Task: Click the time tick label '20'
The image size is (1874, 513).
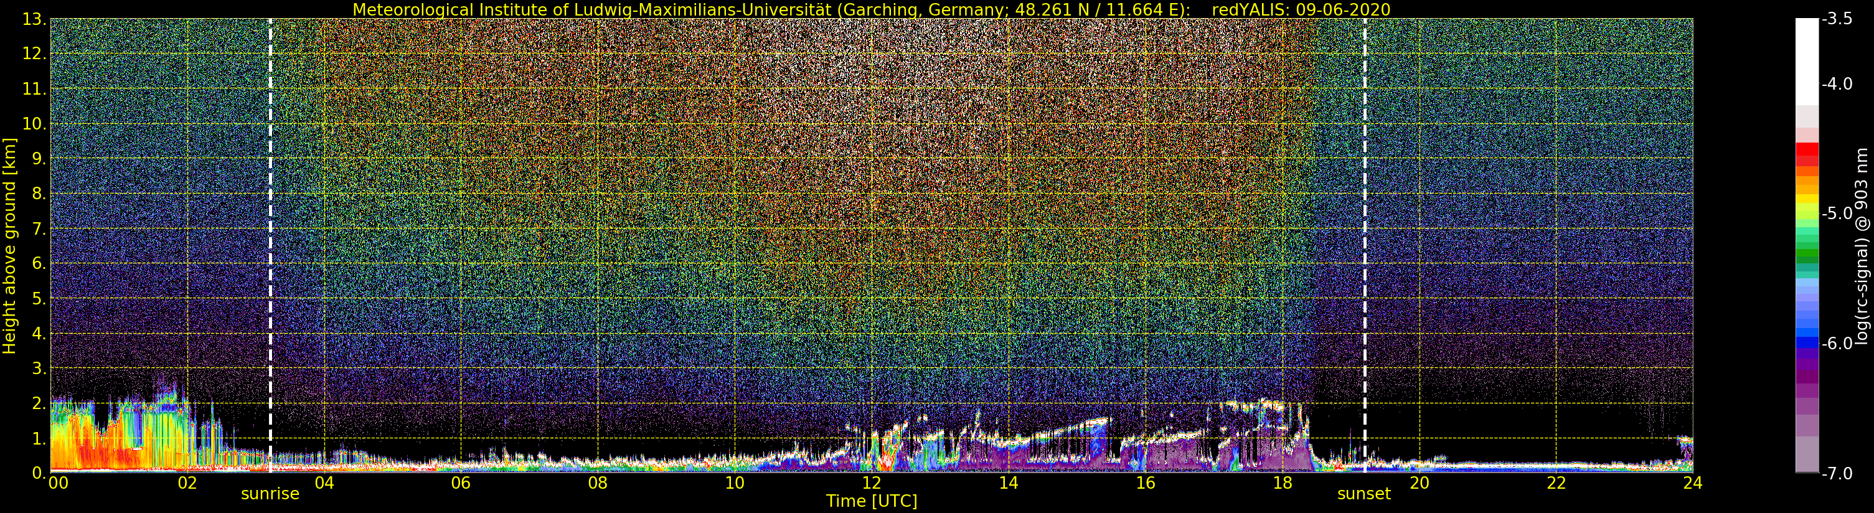Action: 1420,483
